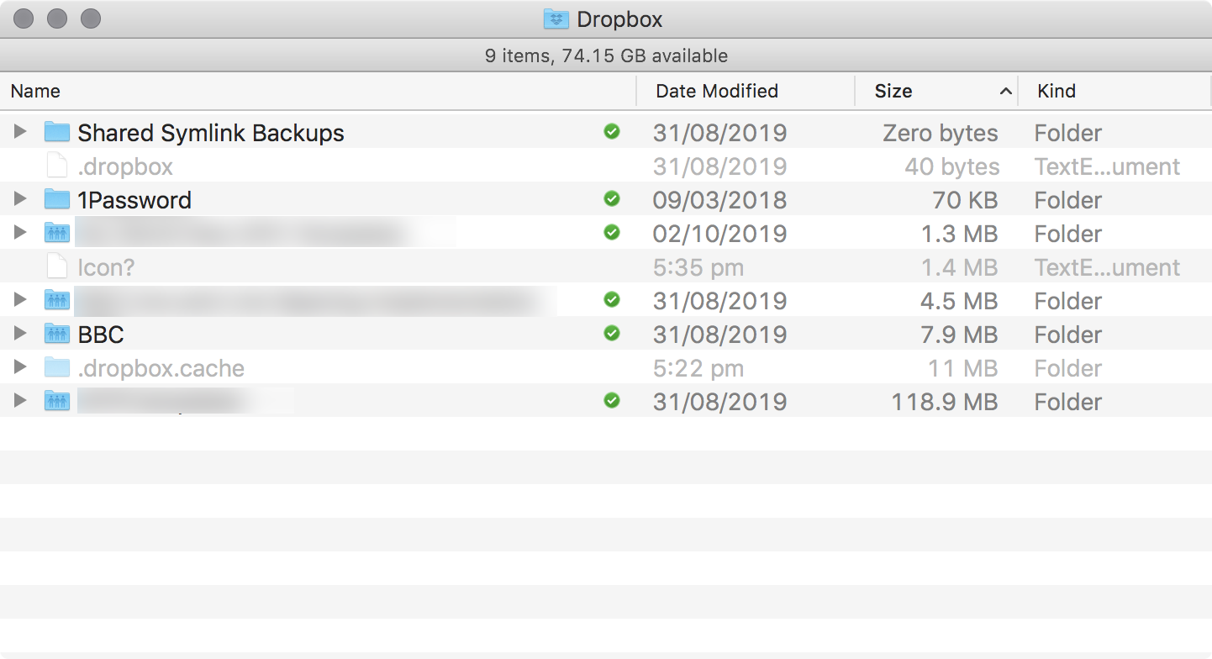
Task: Click the Dropbox window title text
Action: [x=619, y=19]
